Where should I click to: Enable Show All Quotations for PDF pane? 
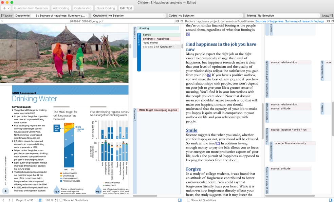pos(61,200)
